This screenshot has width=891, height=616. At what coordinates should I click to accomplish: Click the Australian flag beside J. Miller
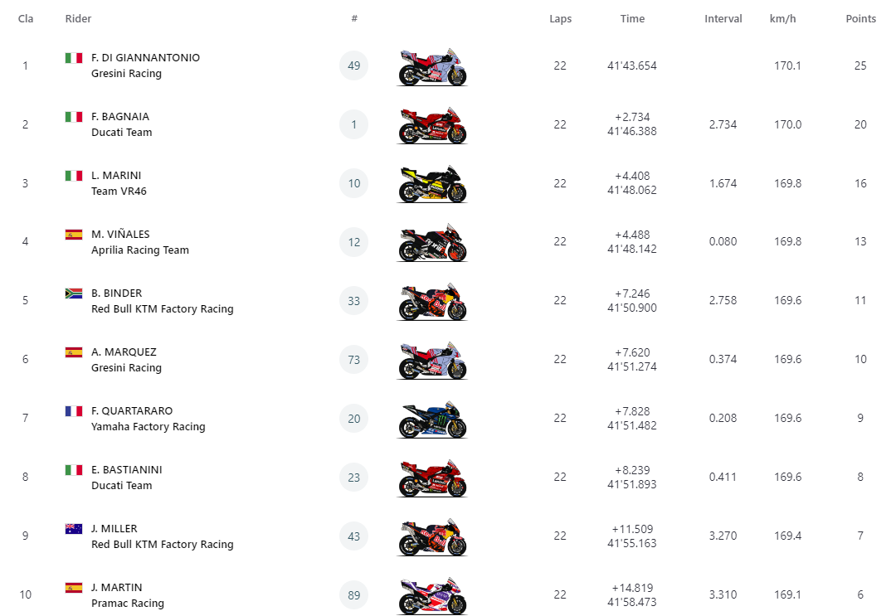(x=74, y=529)
